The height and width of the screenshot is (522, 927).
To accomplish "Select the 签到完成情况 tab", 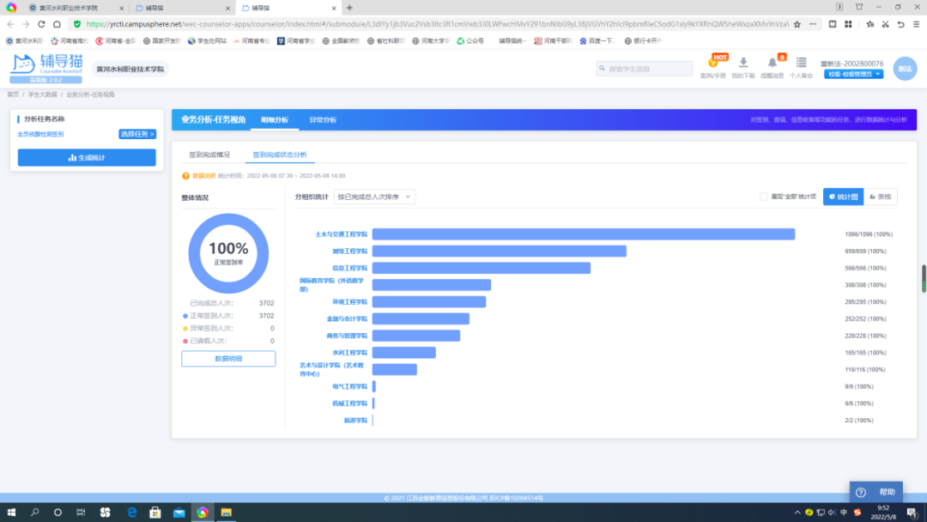I will click(209, 155).
